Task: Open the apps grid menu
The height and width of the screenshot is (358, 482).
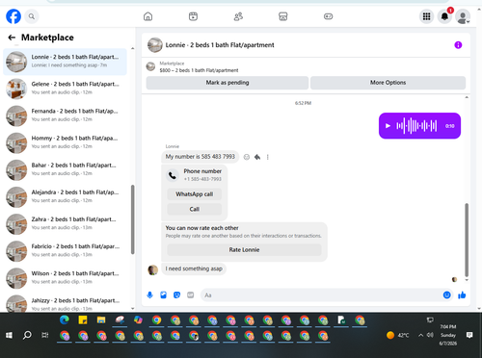Action: 426,16
